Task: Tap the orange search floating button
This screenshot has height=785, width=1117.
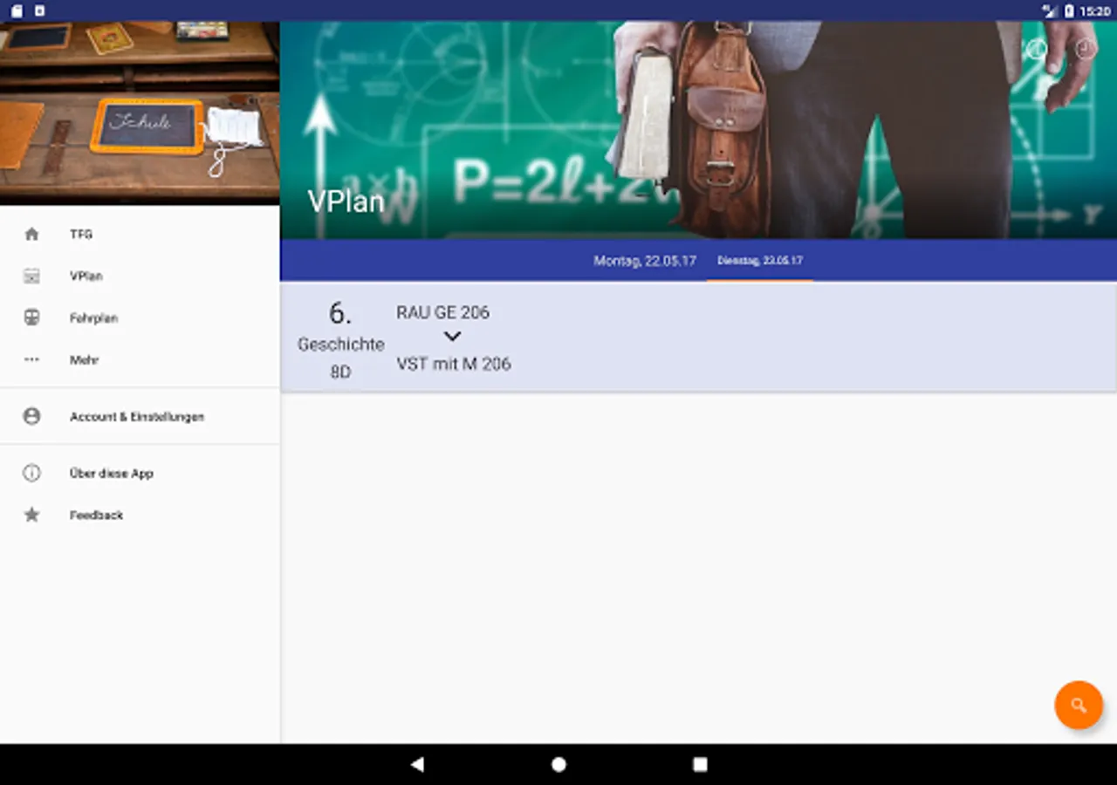Action: click(1079, 705)
